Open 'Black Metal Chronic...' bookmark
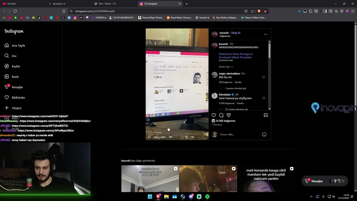The width and height of the screenshot is (357, 201). (x=179, y=18)
